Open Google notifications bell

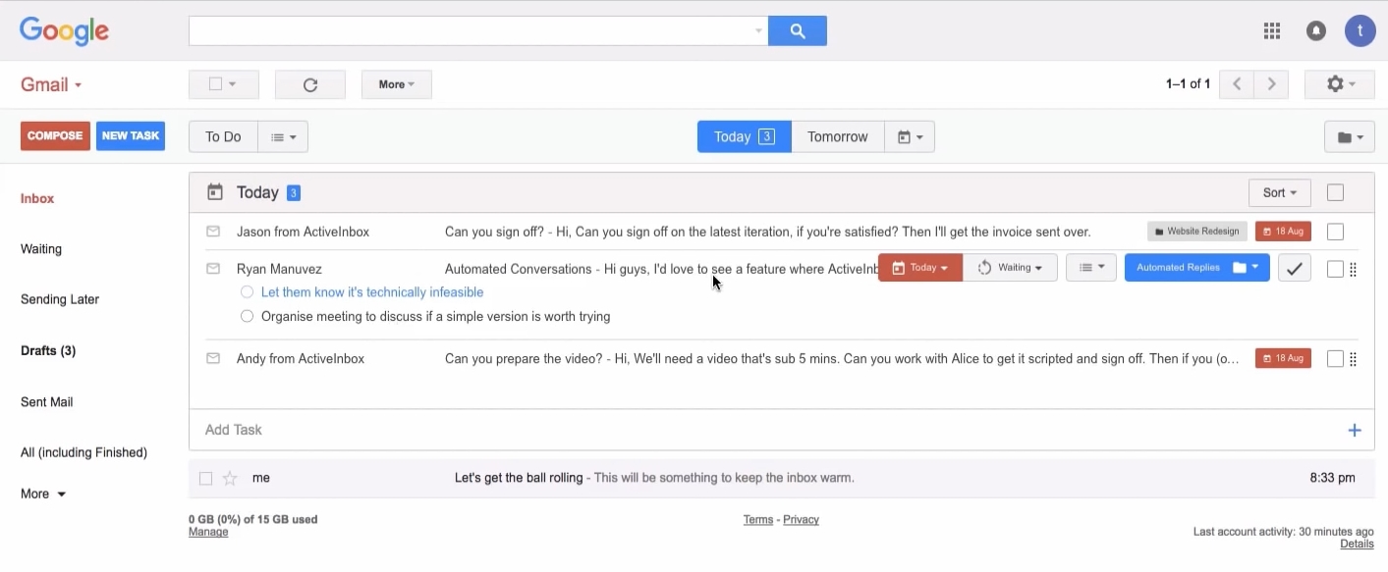tap(1315, 30)
